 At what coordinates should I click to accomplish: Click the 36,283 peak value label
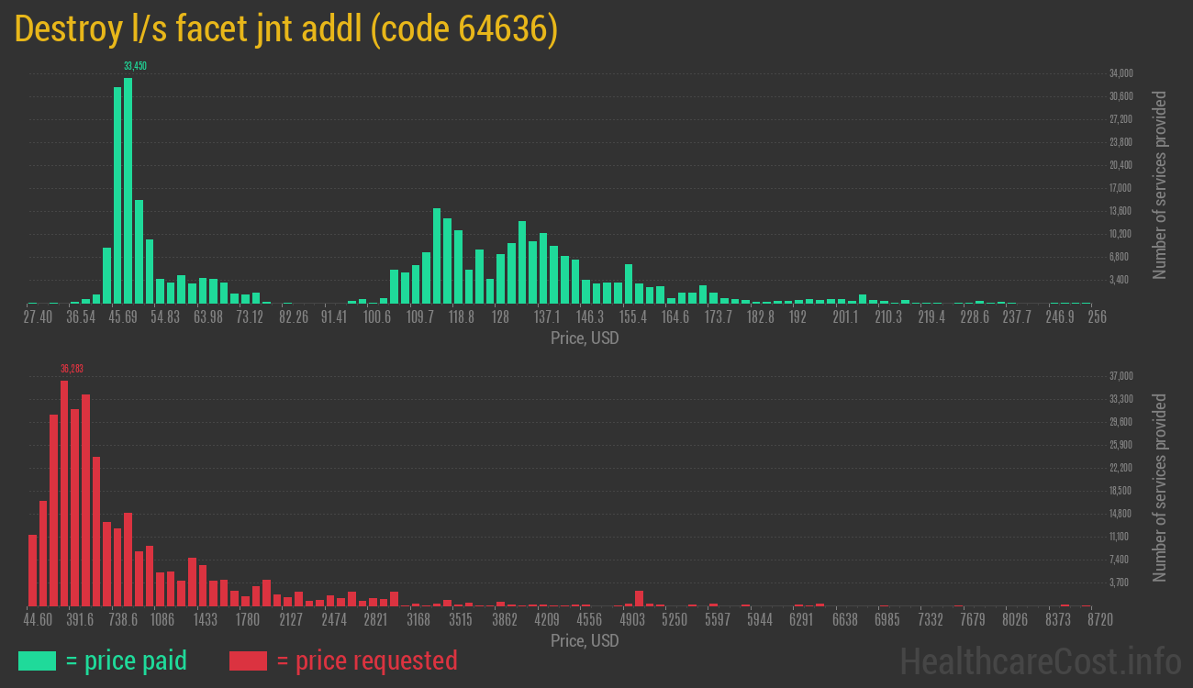[x=72, y=369]
